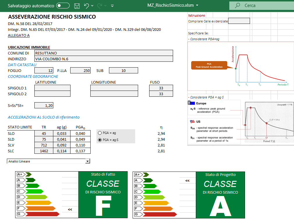Select the S=Ss*St cell with 1,20
294x219 pixels.
pos(44,105)
